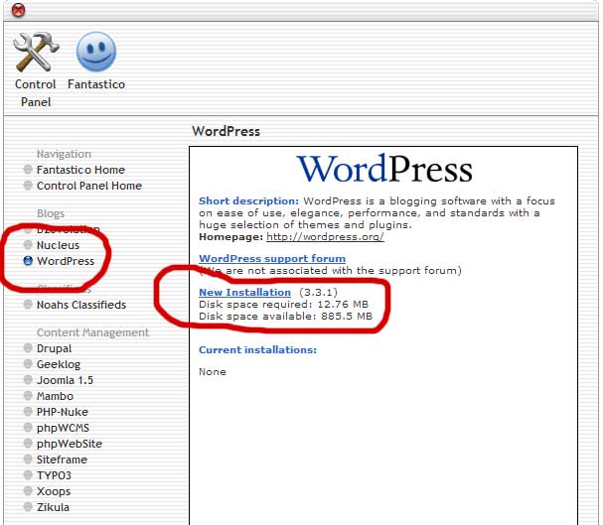Click the bullet beside Nucleus
This screenshot has width=603, height=525.
click(28, 245)
